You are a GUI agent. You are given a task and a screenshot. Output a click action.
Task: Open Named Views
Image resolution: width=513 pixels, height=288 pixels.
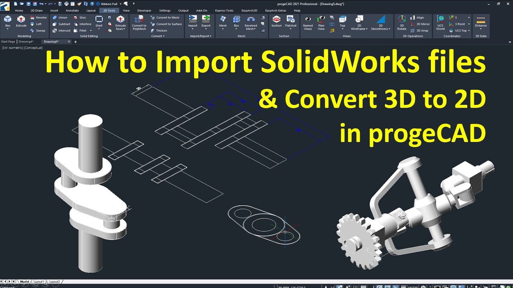308,23
